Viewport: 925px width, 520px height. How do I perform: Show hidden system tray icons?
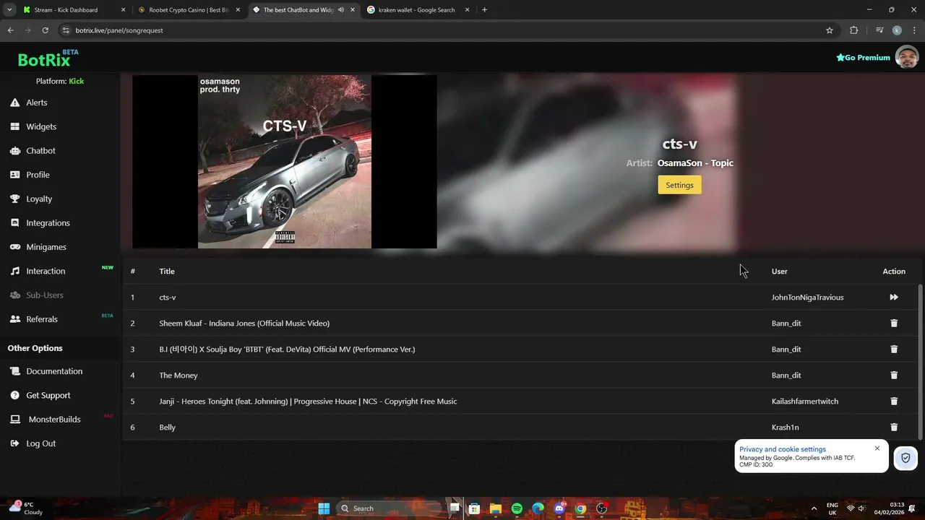(814, 508)
